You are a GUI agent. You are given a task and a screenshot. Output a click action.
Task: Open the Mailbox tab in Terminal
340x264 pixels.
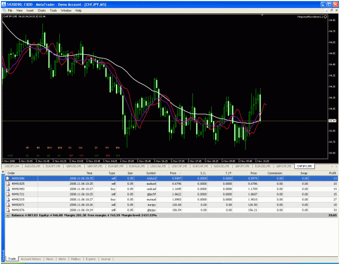click(76, 259)
